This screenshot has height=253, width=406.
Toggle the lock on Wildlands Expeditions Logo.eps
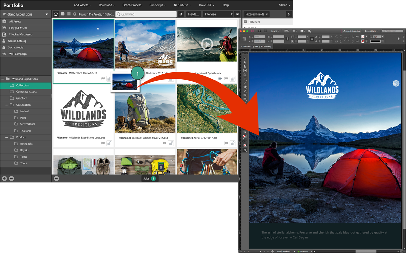(109, 143)
